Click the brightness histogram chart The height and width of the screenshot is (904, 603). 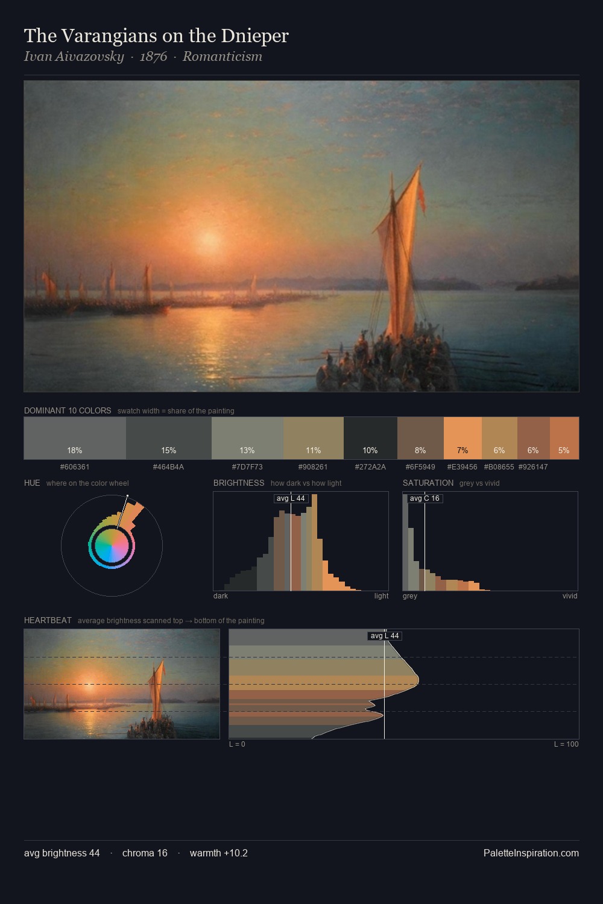point(301,541)
